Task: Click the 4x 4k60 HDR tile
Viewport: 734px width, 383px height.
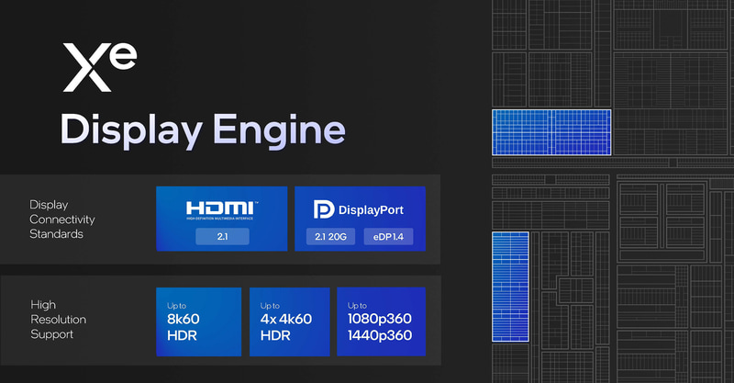Action: point(290,321)
